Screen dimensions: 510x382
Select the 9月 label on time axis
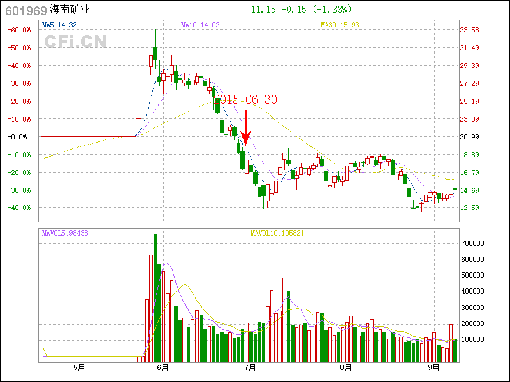click(433, 367)
